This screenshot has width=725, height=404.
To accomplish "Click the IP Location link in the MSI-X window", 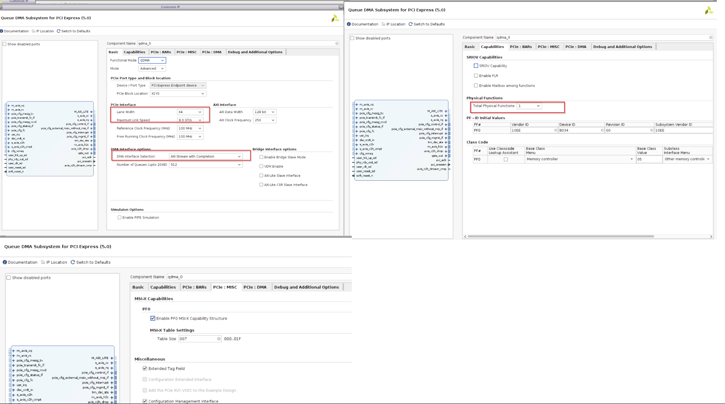I will [56, 262].
